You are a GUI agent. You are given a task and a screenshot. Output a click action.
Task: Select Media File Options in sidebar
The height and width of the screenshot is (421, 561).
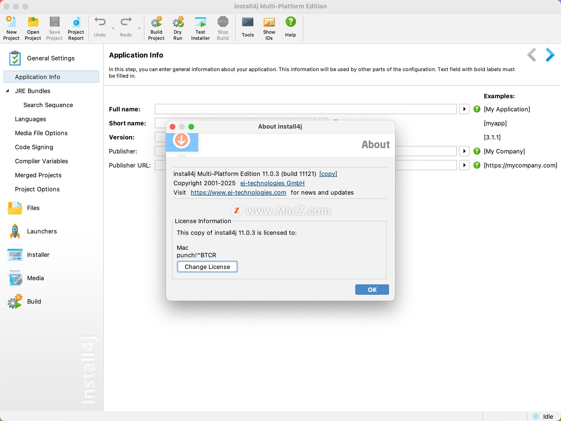tap(41, 133)
